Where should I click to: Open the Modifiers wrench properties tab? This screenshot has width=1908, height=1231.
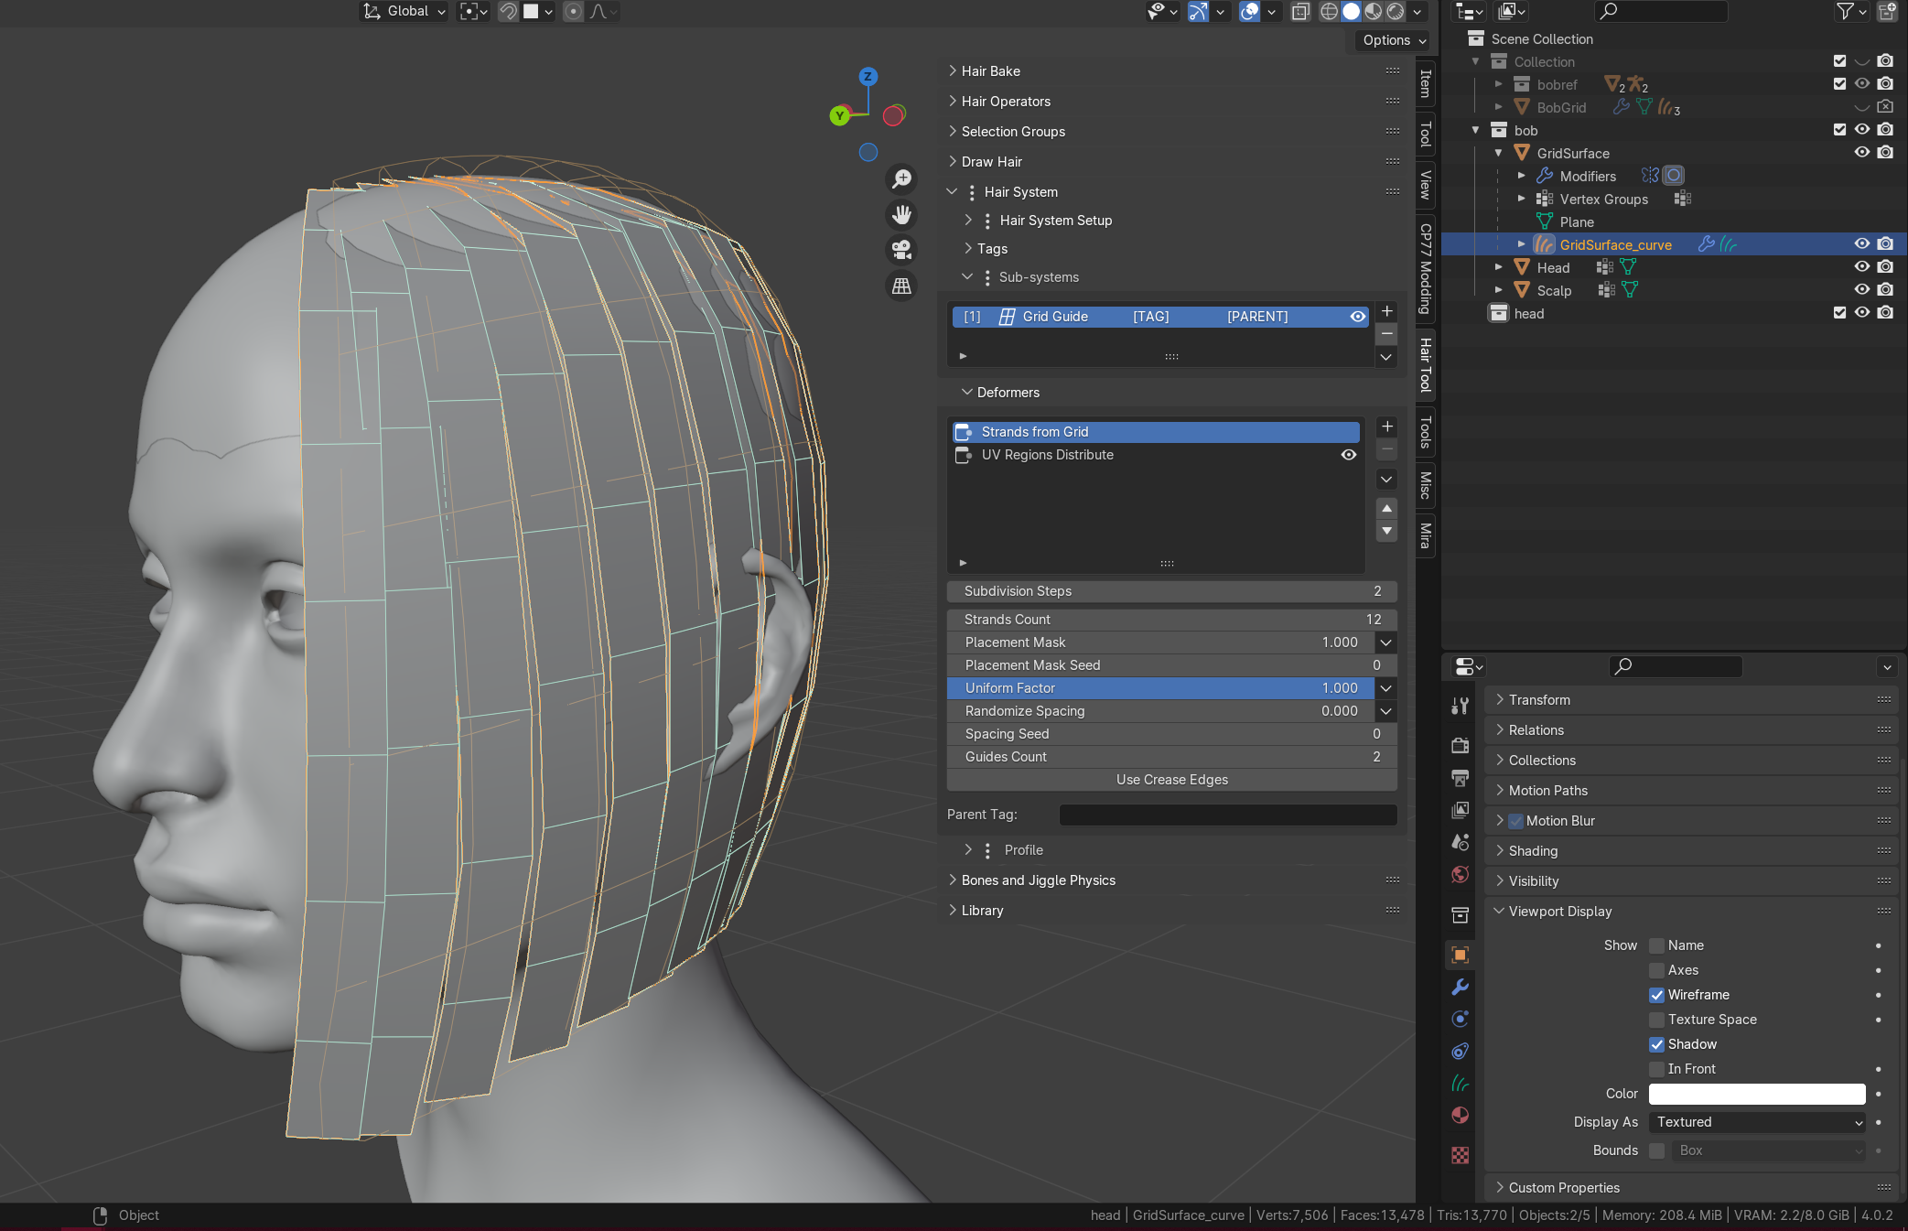1461,987
